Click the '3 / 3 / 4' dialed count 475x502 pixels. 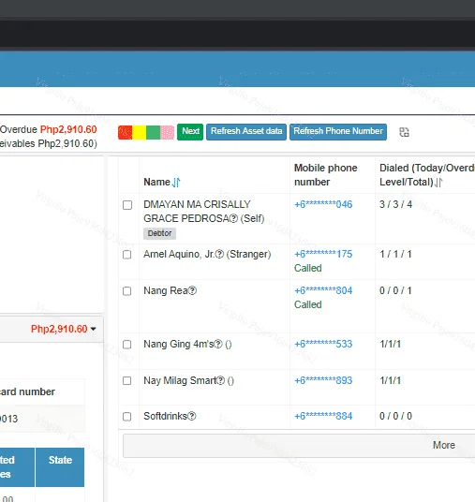click(395, 204)
